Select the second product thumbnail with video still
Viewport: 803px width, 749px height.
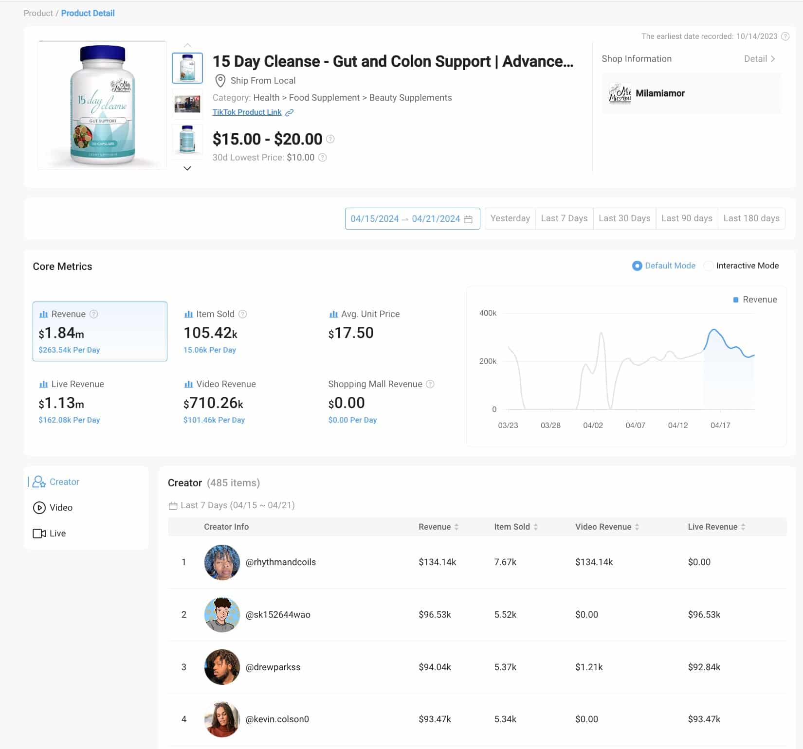click(x=187, y=104)
